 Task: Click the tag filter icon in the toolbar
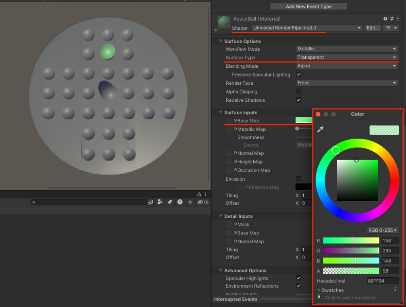pos(170,202)
